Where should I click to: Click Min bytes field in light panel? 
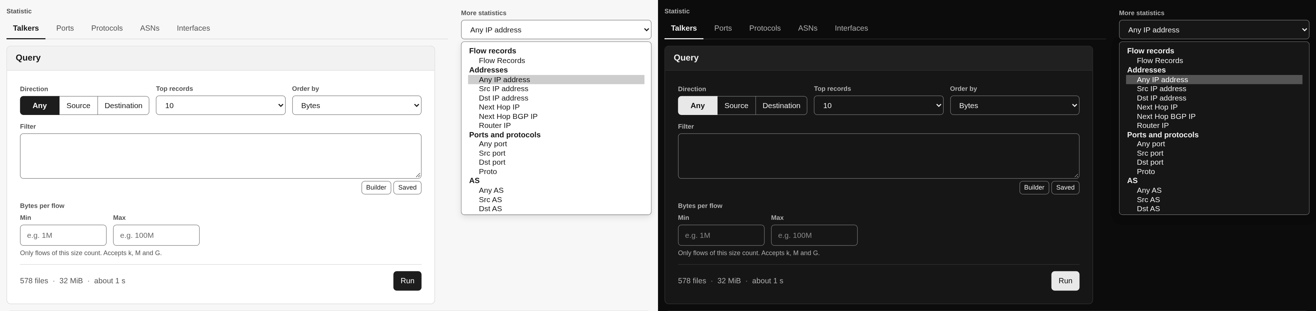point(63,235)
